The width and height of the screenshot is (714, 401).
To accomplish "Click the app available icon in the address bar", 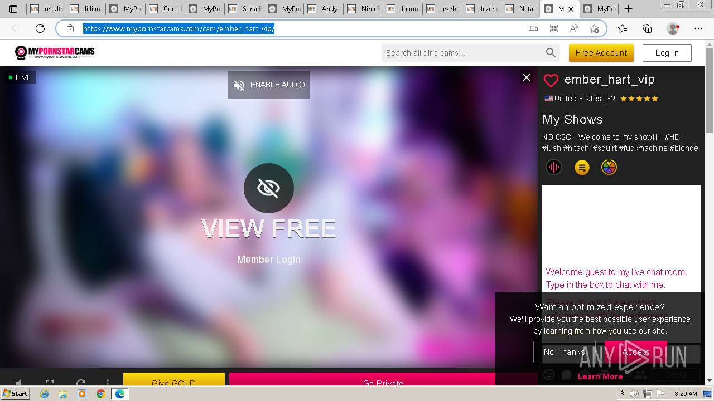I will 554,28.
